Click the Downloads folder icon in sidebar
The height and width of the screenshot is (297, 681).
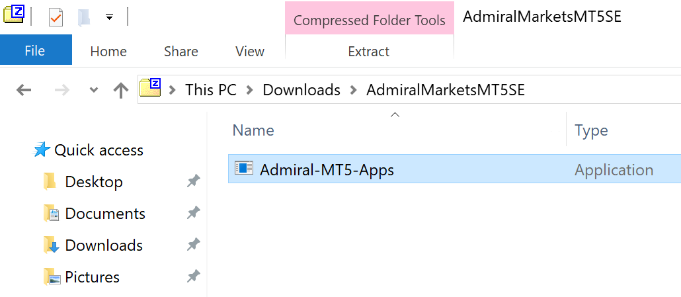pyautogui.click(x=52, y=245)
